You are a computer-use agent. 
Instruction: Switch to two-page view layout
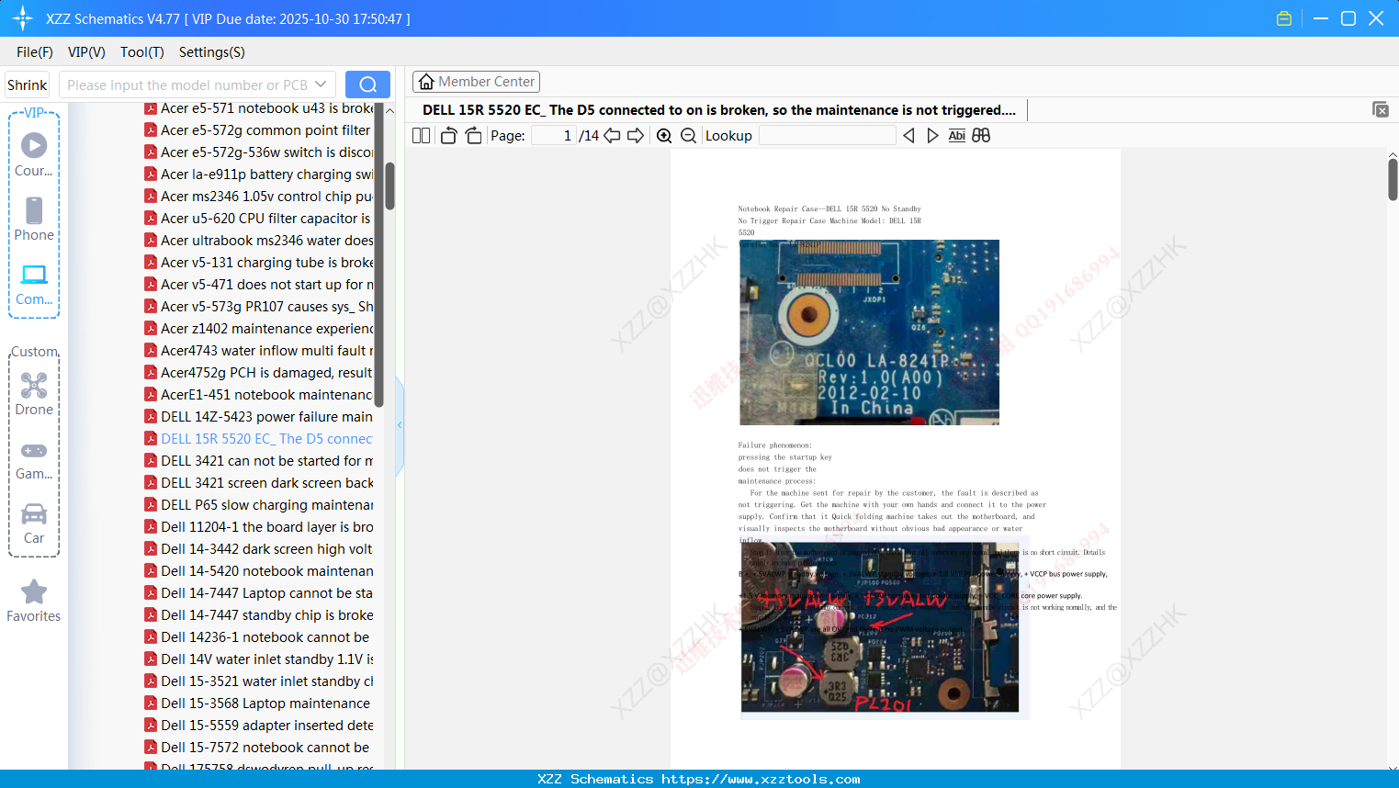click(x=422, y=136)
